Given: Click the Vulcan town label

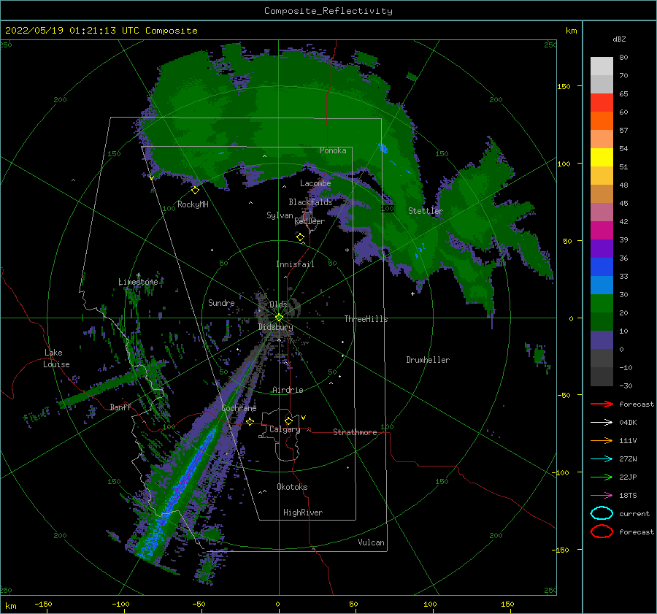Looking at the screenshot, I should (x=371, y=542).
